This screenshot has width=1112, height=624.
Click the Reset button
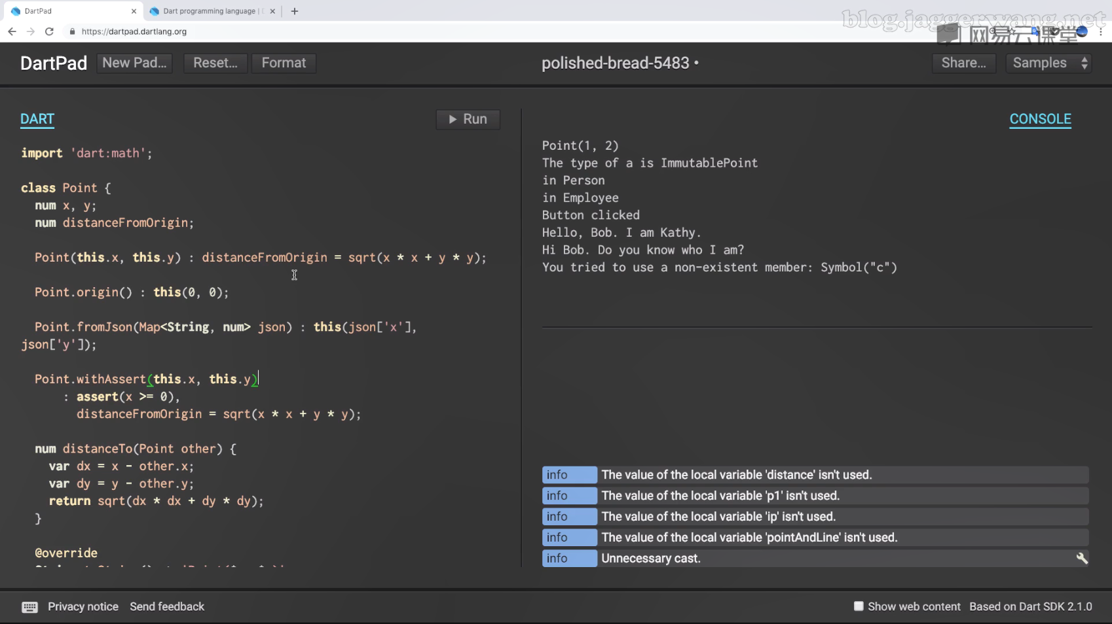(215, 63)
